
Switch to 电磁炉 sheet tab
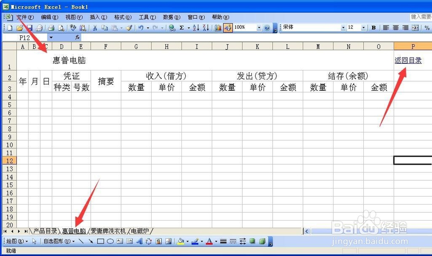pyautogui.click(x=140, y=231)
